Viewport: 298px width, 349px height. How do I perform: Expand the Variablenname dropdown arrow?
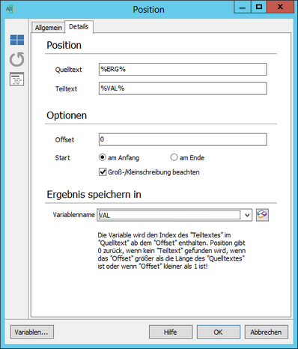click(x=247, y=215)
